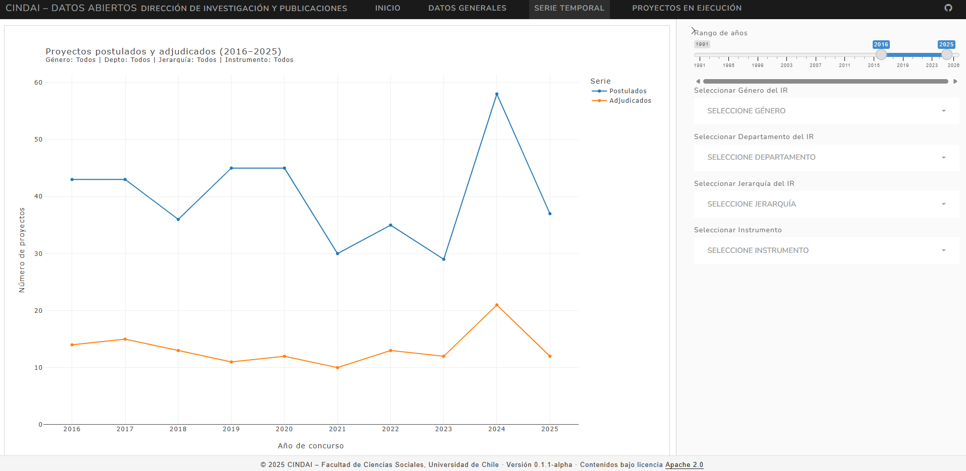966x471 pixels.
Task: Open Proyectos en Ejecución tab
Action: (687, 8)
